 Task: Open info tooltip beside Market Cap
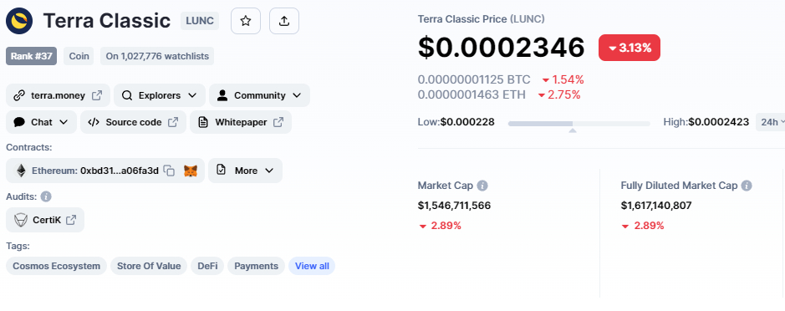click(482, 186)
